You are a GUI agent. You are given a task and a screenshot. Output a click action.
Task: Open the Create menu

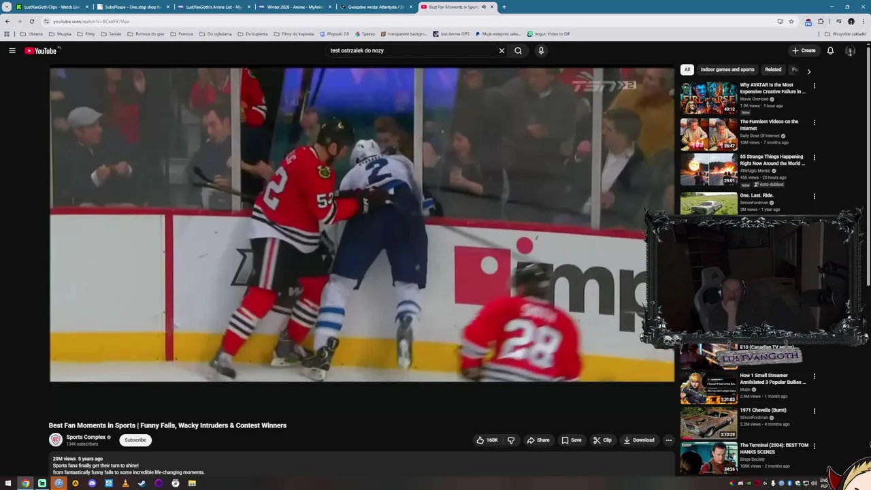[804, 50]
